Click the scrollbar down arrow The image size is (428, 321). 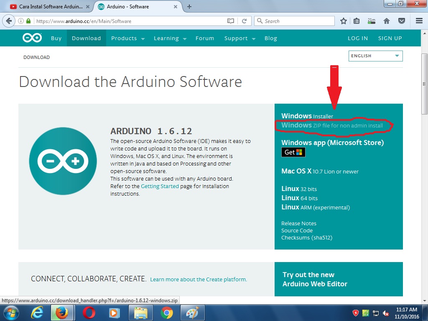[425, 301]
